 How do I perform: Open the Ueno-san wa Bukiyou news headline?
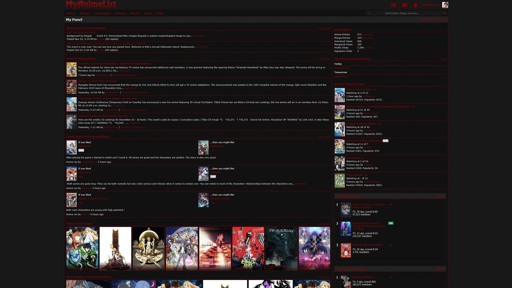pos(114,63)
